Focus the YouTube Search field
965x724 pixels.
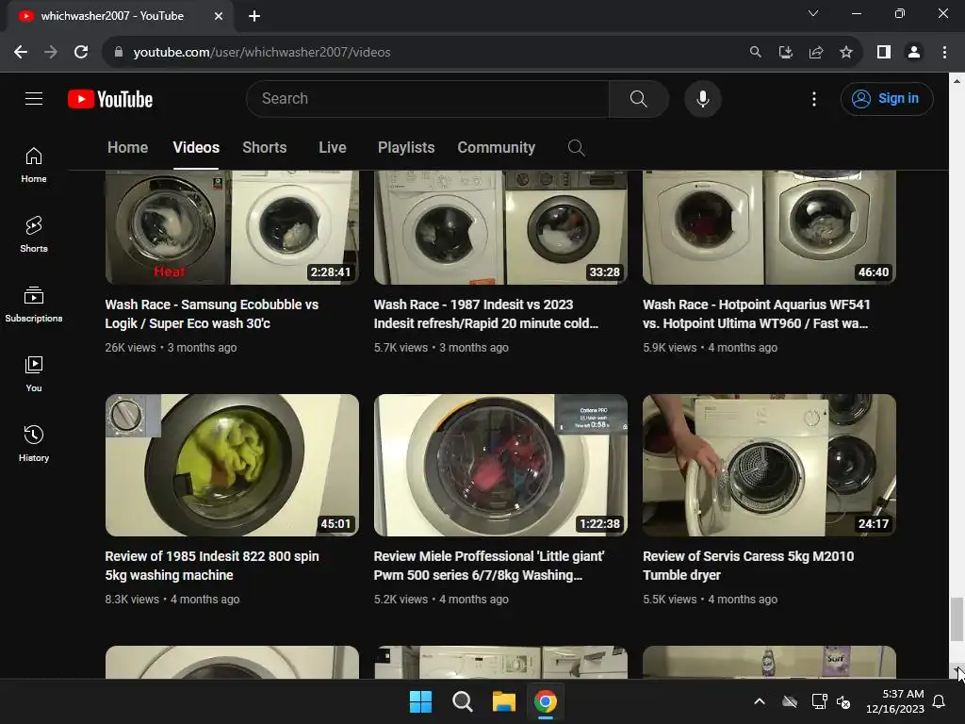[428, 98]
